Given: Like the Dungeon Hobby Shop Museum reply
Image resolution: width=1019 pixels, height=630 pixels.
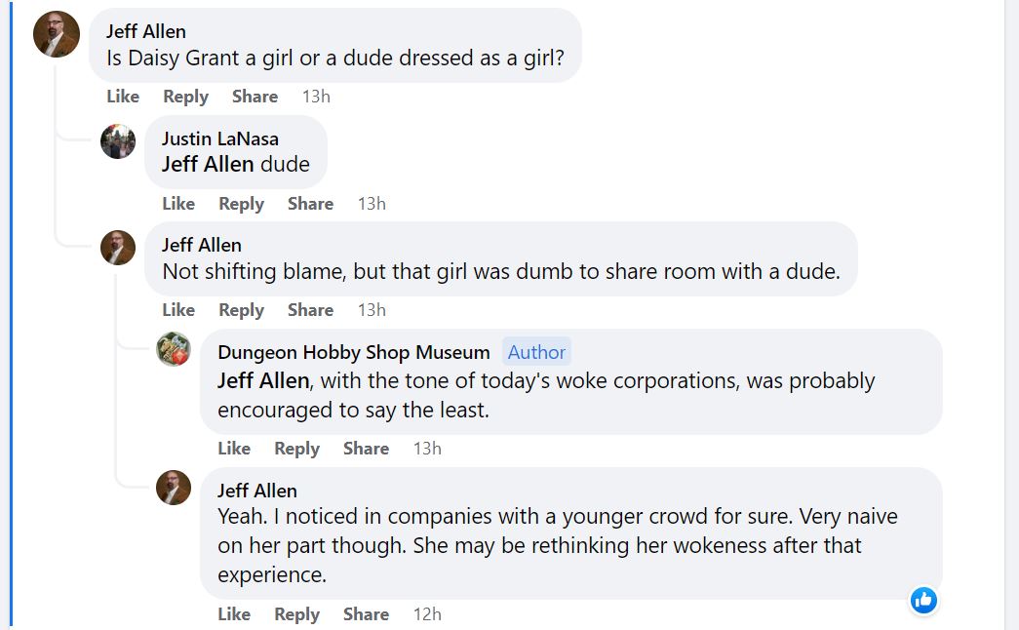Looking at the screenshot, I should [x=234, y=449].
